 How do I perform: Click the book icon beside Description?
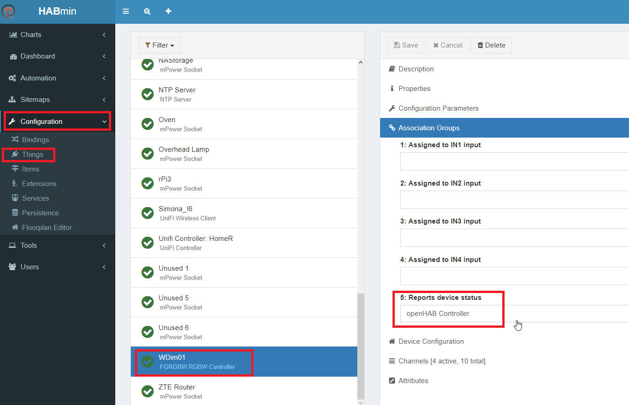392,69
